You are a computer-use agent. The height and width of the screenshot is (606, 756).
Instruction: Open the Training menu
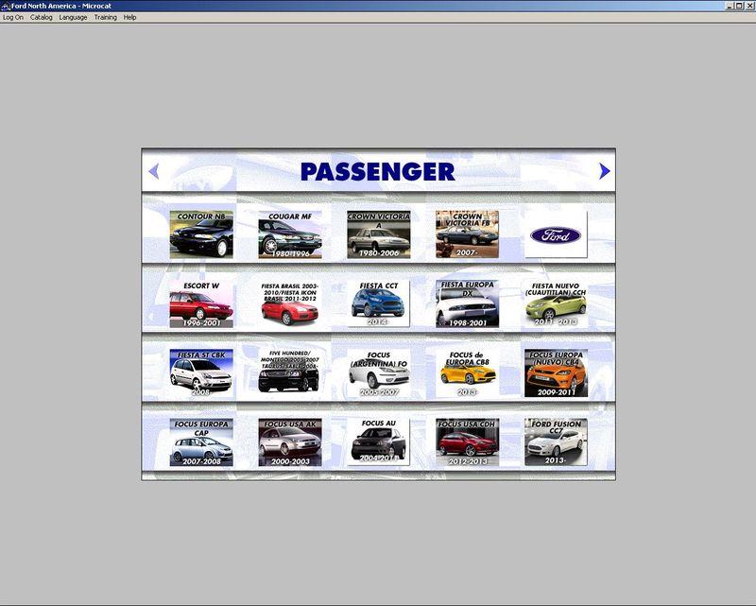coord(105,17)
